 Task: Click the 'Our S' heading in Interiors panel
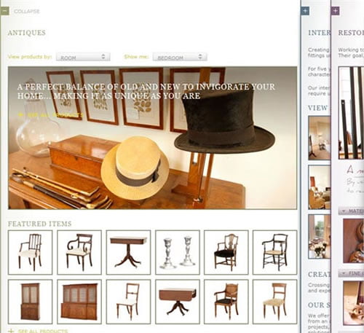pos(319,305)
